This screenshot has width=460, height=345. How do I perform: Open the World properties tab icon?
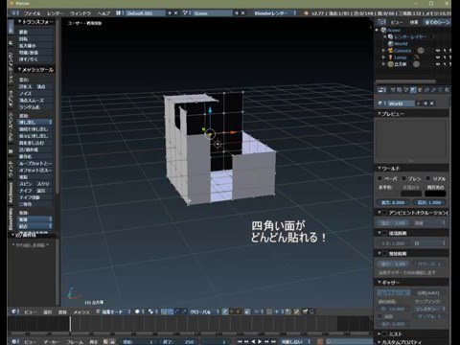413,90
